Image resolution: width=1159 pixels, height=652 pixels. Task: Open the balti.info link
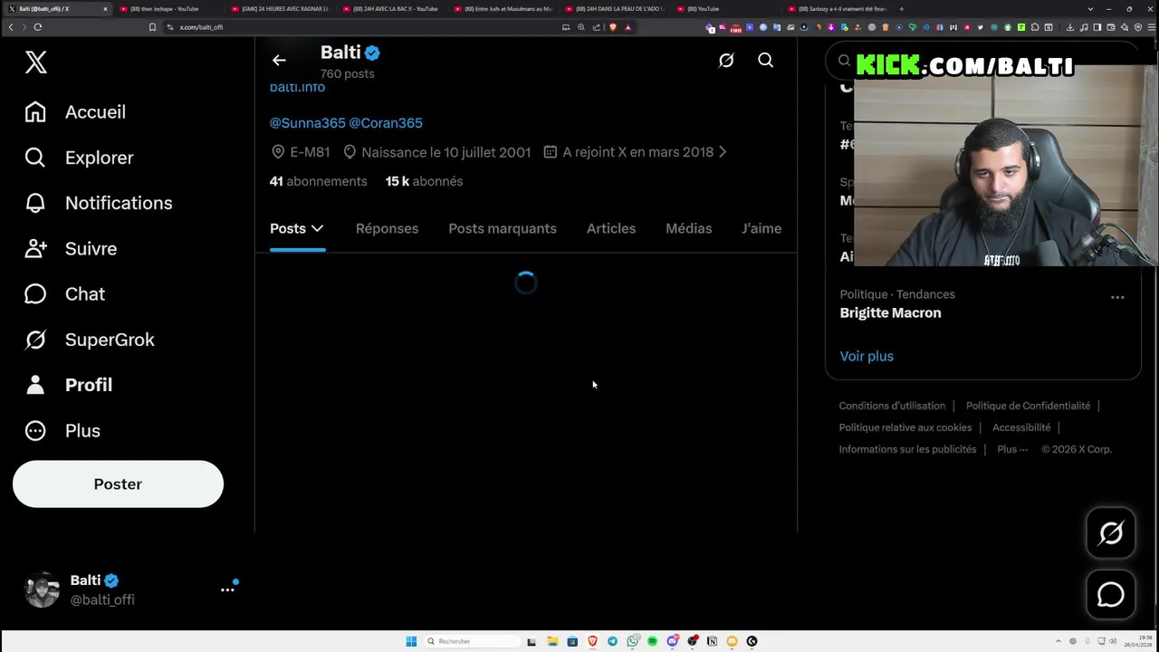297,87
